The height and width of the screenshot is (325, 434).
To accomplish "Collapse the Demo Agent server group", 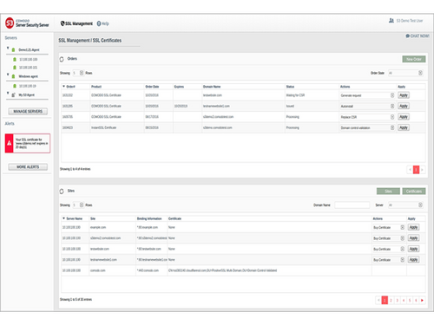I will 8,49.
